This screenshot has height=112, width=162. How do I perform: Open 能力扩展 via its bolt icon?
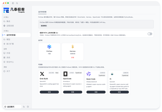[x=4, y=44]
